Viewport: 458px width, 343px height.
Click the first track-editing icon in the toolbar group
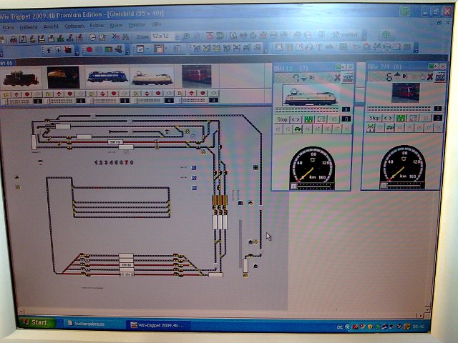pos(197,49)
